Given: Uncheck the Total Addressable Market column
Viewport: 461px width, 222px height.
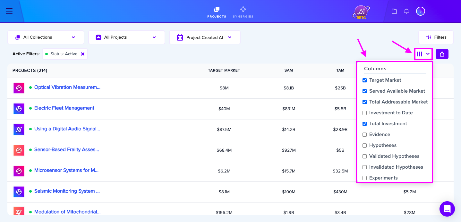Looking at the screenshot, I should pos(364,102).
